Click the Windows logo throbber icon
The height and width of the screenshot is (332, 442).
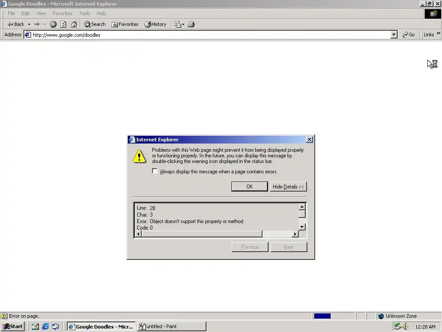click(433, 14)
